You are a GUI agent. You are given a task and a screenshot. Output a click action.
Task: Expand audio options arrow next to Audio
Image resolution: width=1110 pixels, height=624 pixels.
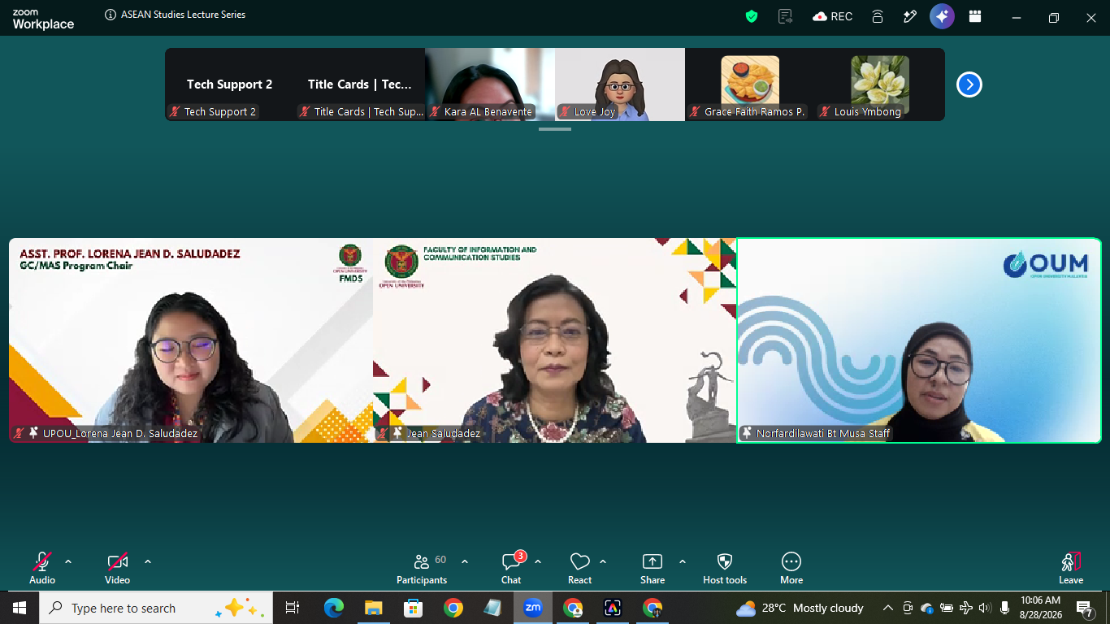pos(68,561)
